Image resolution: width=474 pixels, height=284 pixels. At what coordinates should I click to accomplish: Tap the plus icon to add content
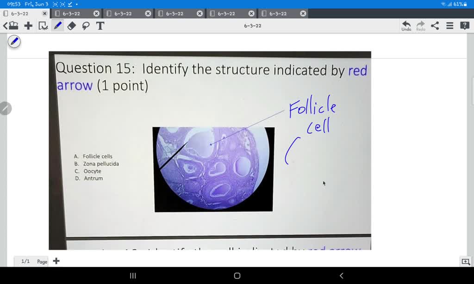(x=28, y=26)
